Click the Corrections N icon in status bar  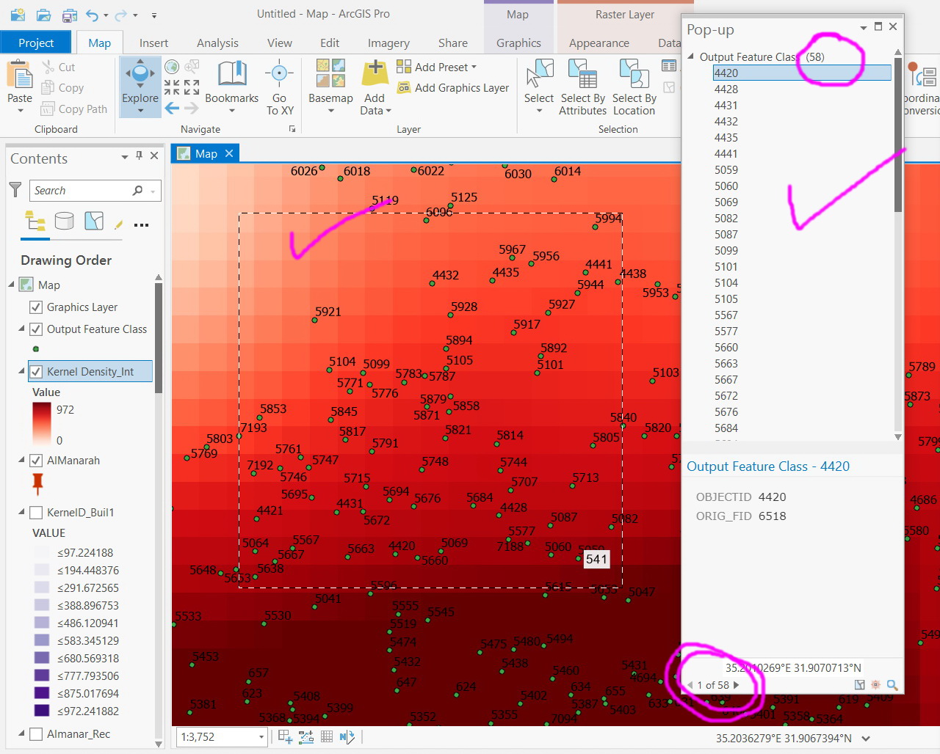tap(347, 736)
